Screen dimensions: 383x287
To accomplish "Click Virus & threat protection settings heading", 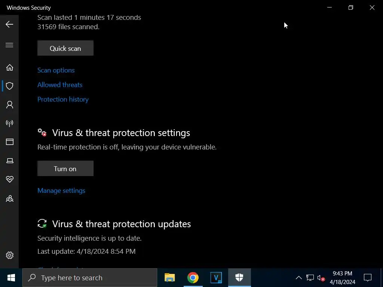I will [121, 133].
